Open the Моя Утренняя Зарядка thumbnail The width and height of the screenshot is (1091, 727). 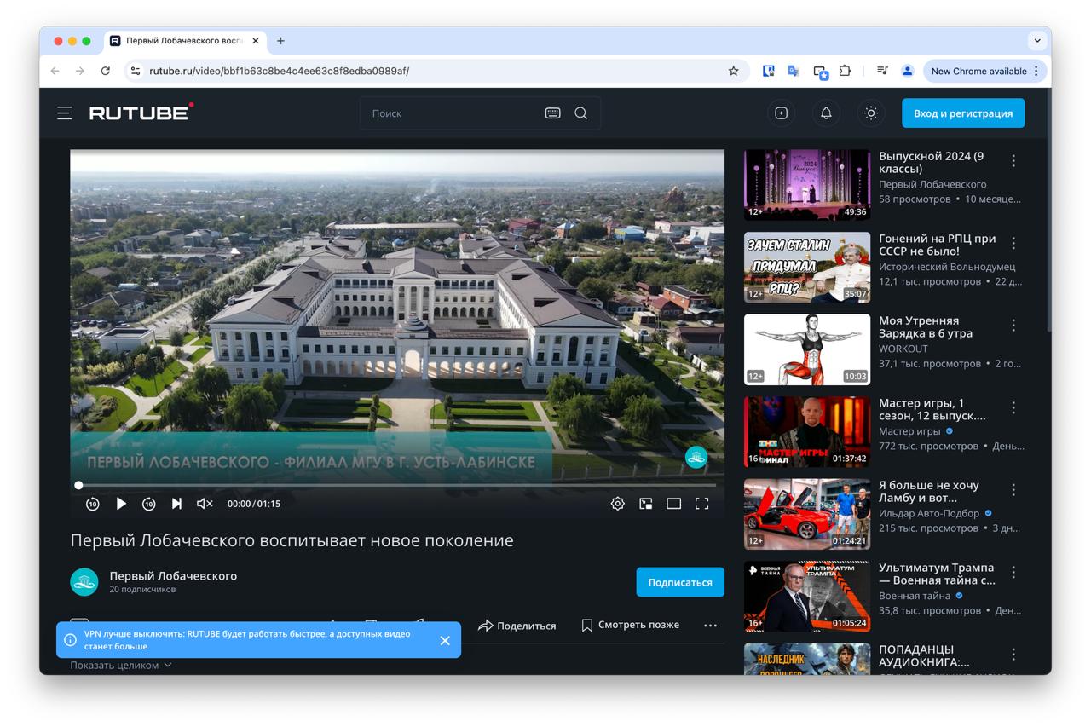point(807,349)
